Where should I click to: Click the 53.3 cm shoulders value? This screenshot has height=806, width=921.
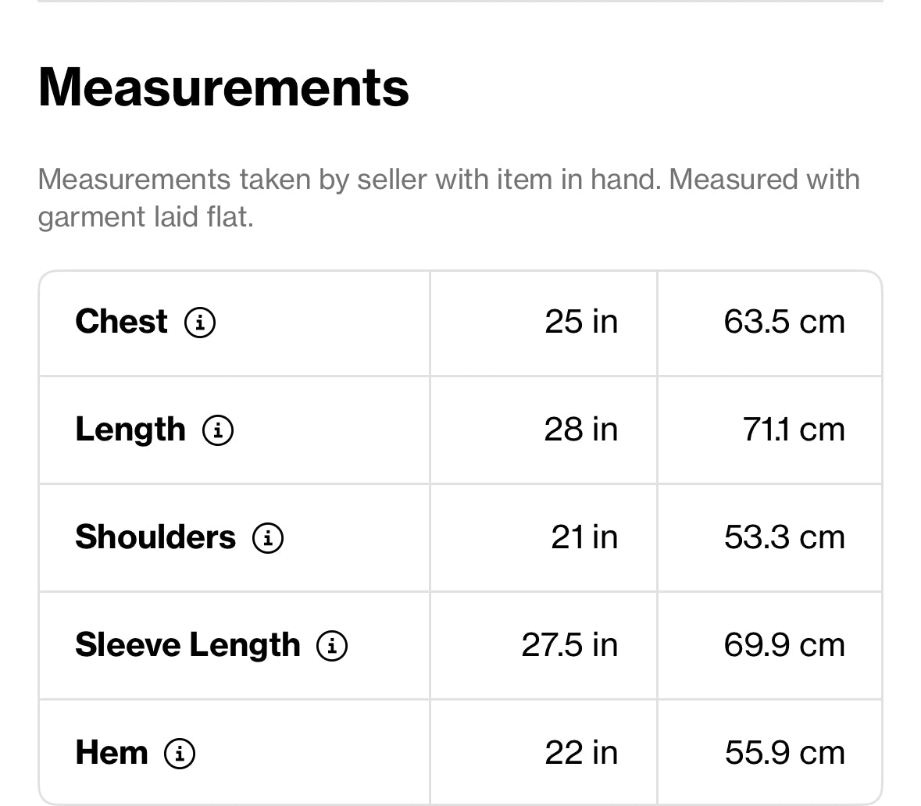[x=784, y=537]
